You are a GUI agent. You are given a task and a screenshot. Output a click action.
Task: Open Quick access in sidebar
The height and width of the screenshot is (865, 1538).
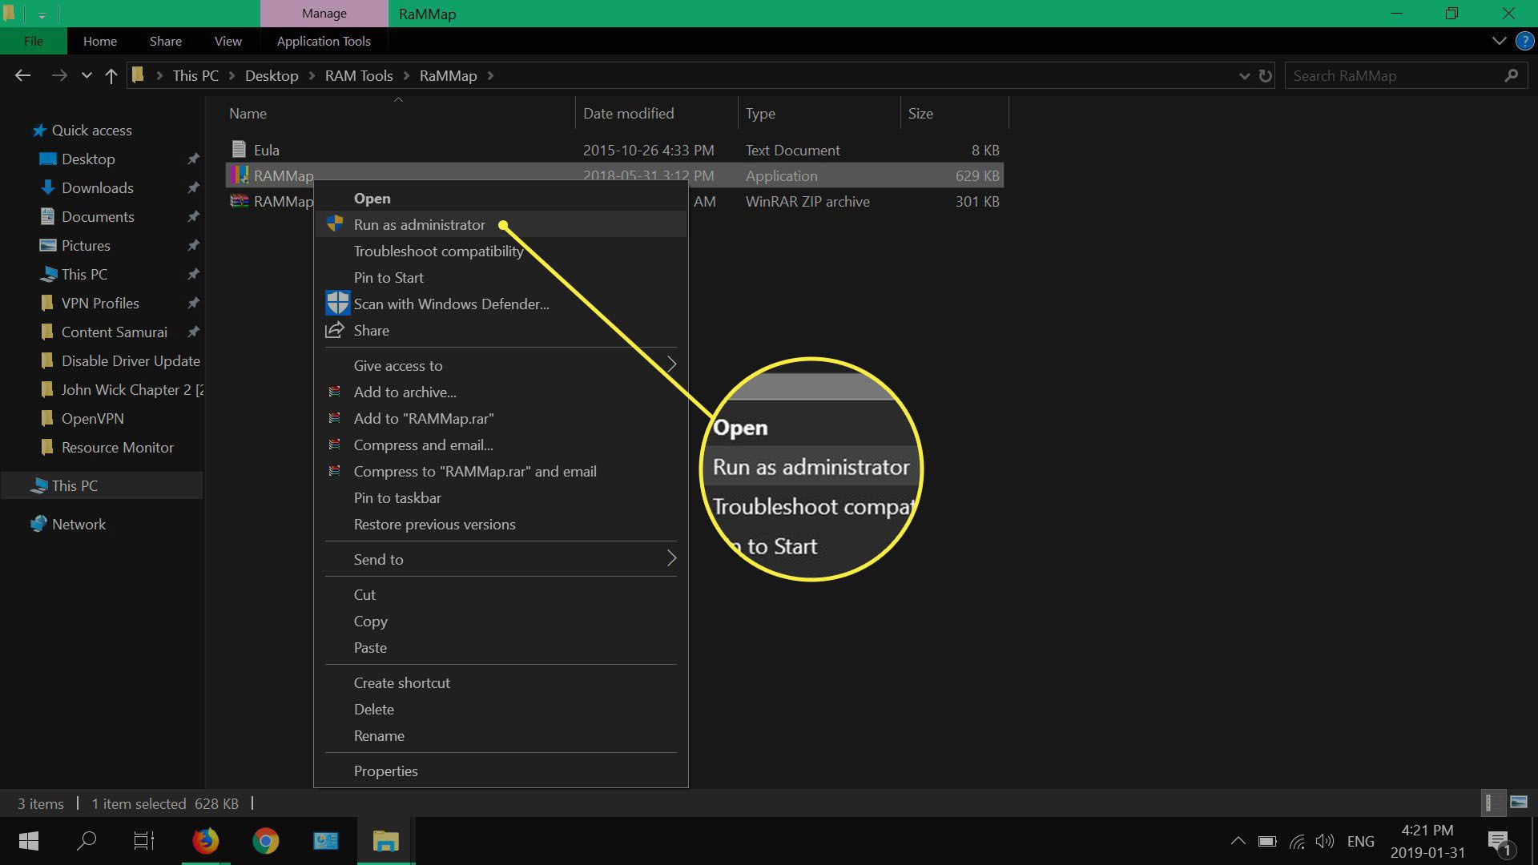click(91, 131)
